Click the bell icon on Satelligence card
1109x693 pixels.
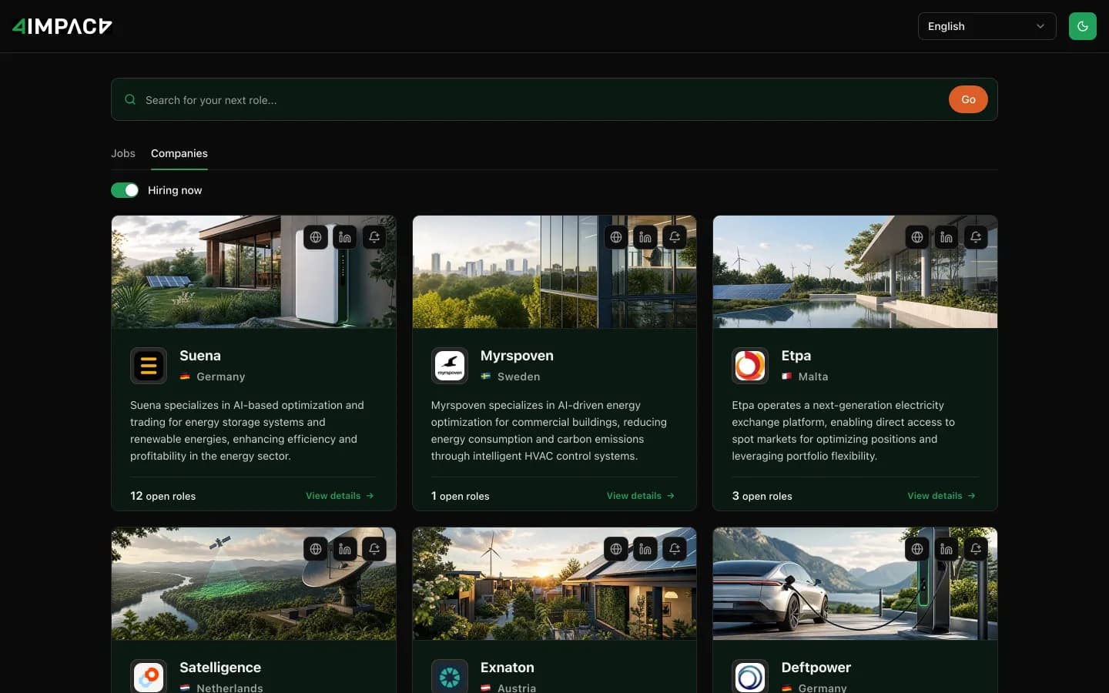374,549
